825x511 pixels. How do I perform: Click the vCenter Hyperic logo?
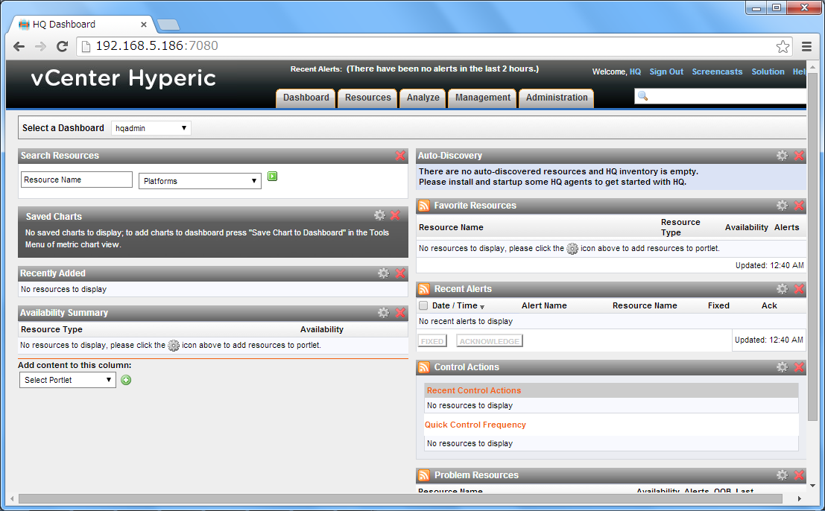pyautogui.click(x=123, y=78)
